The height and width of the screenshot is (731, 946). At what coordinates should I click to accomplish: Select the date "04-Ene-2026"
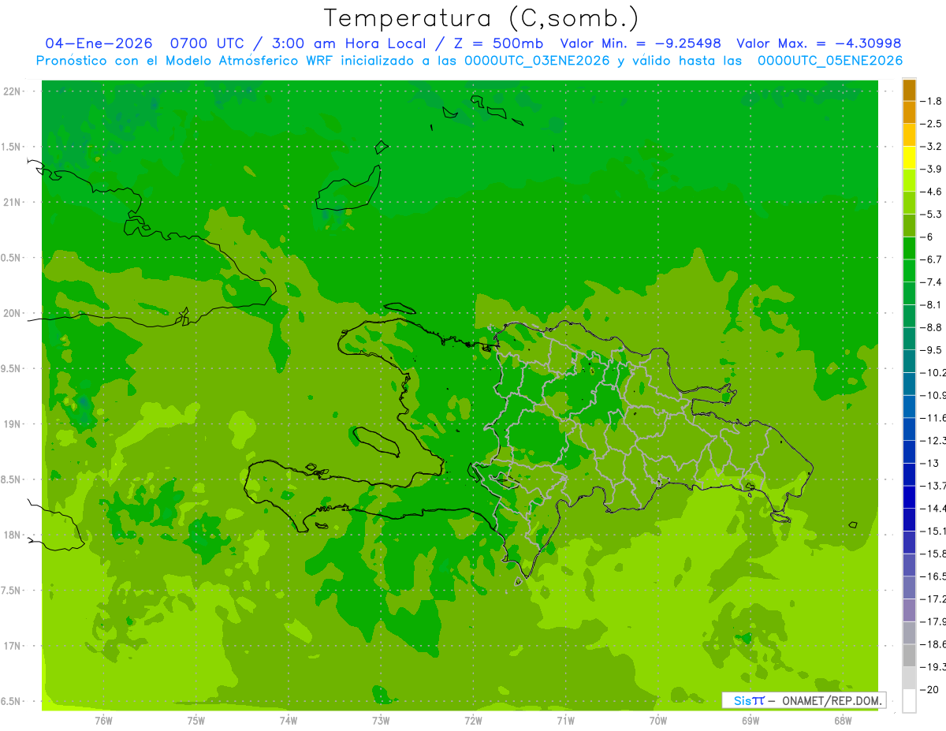[x=99, y=44]
